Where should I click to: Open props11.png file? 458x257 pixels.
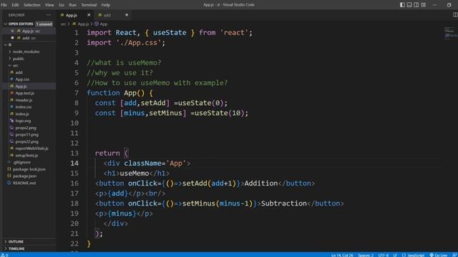(26, 135)
